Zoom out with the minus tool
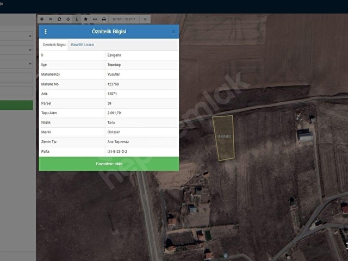The image size is (348, 261). click(x=51, y=20)
